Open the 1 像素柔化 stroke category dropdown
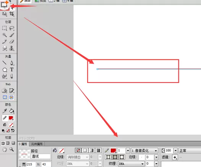The image size is (201, 167). coord(144,150)
